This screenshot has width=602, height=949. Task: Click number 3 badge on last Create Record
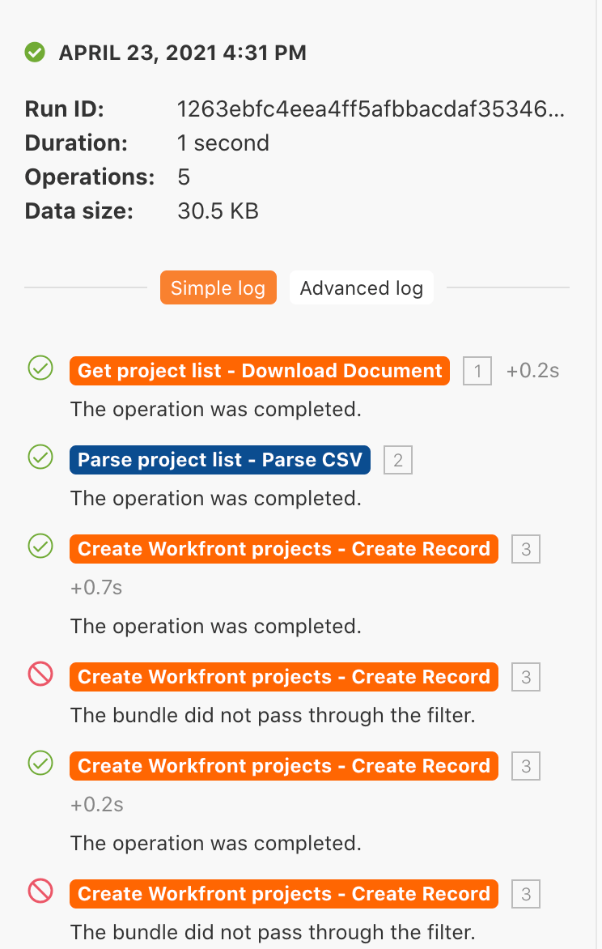pyautogui.click(x=526, y=895)
